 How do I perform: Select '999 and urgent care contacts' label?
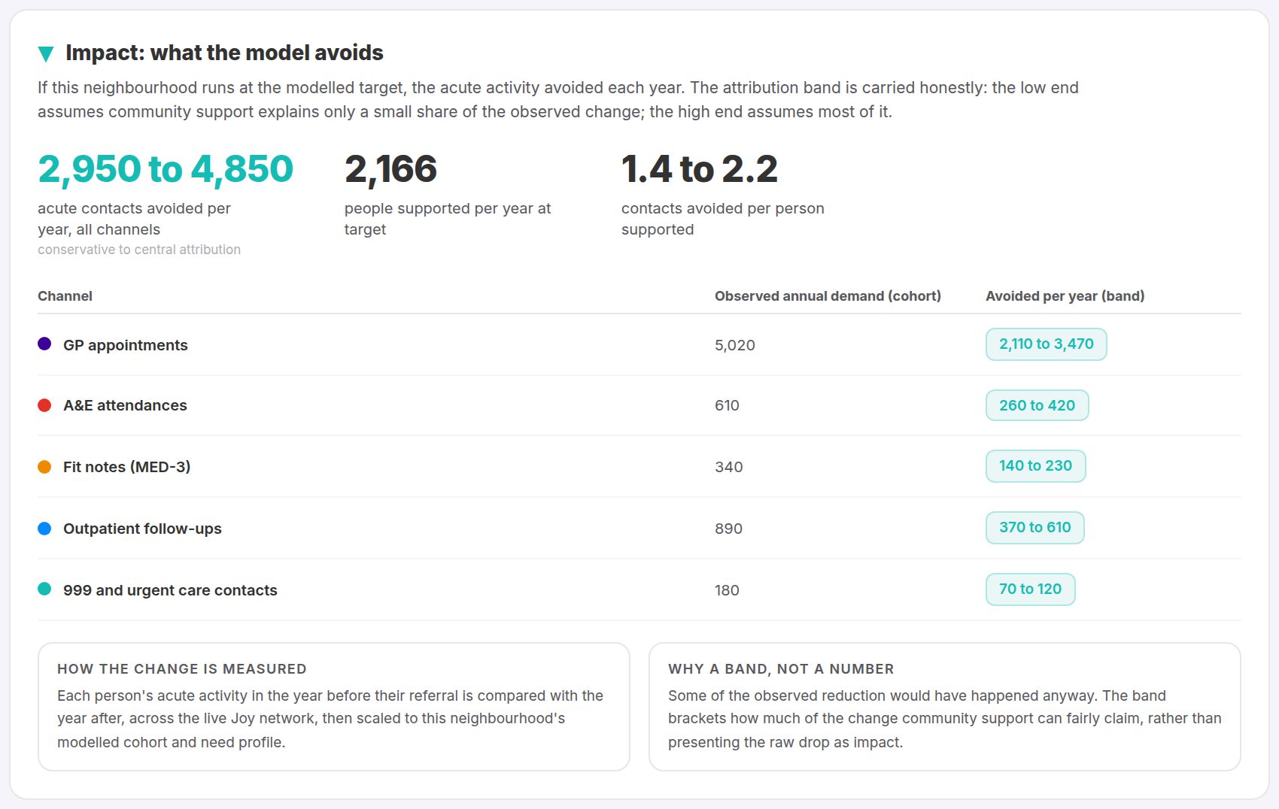point(170,590)
